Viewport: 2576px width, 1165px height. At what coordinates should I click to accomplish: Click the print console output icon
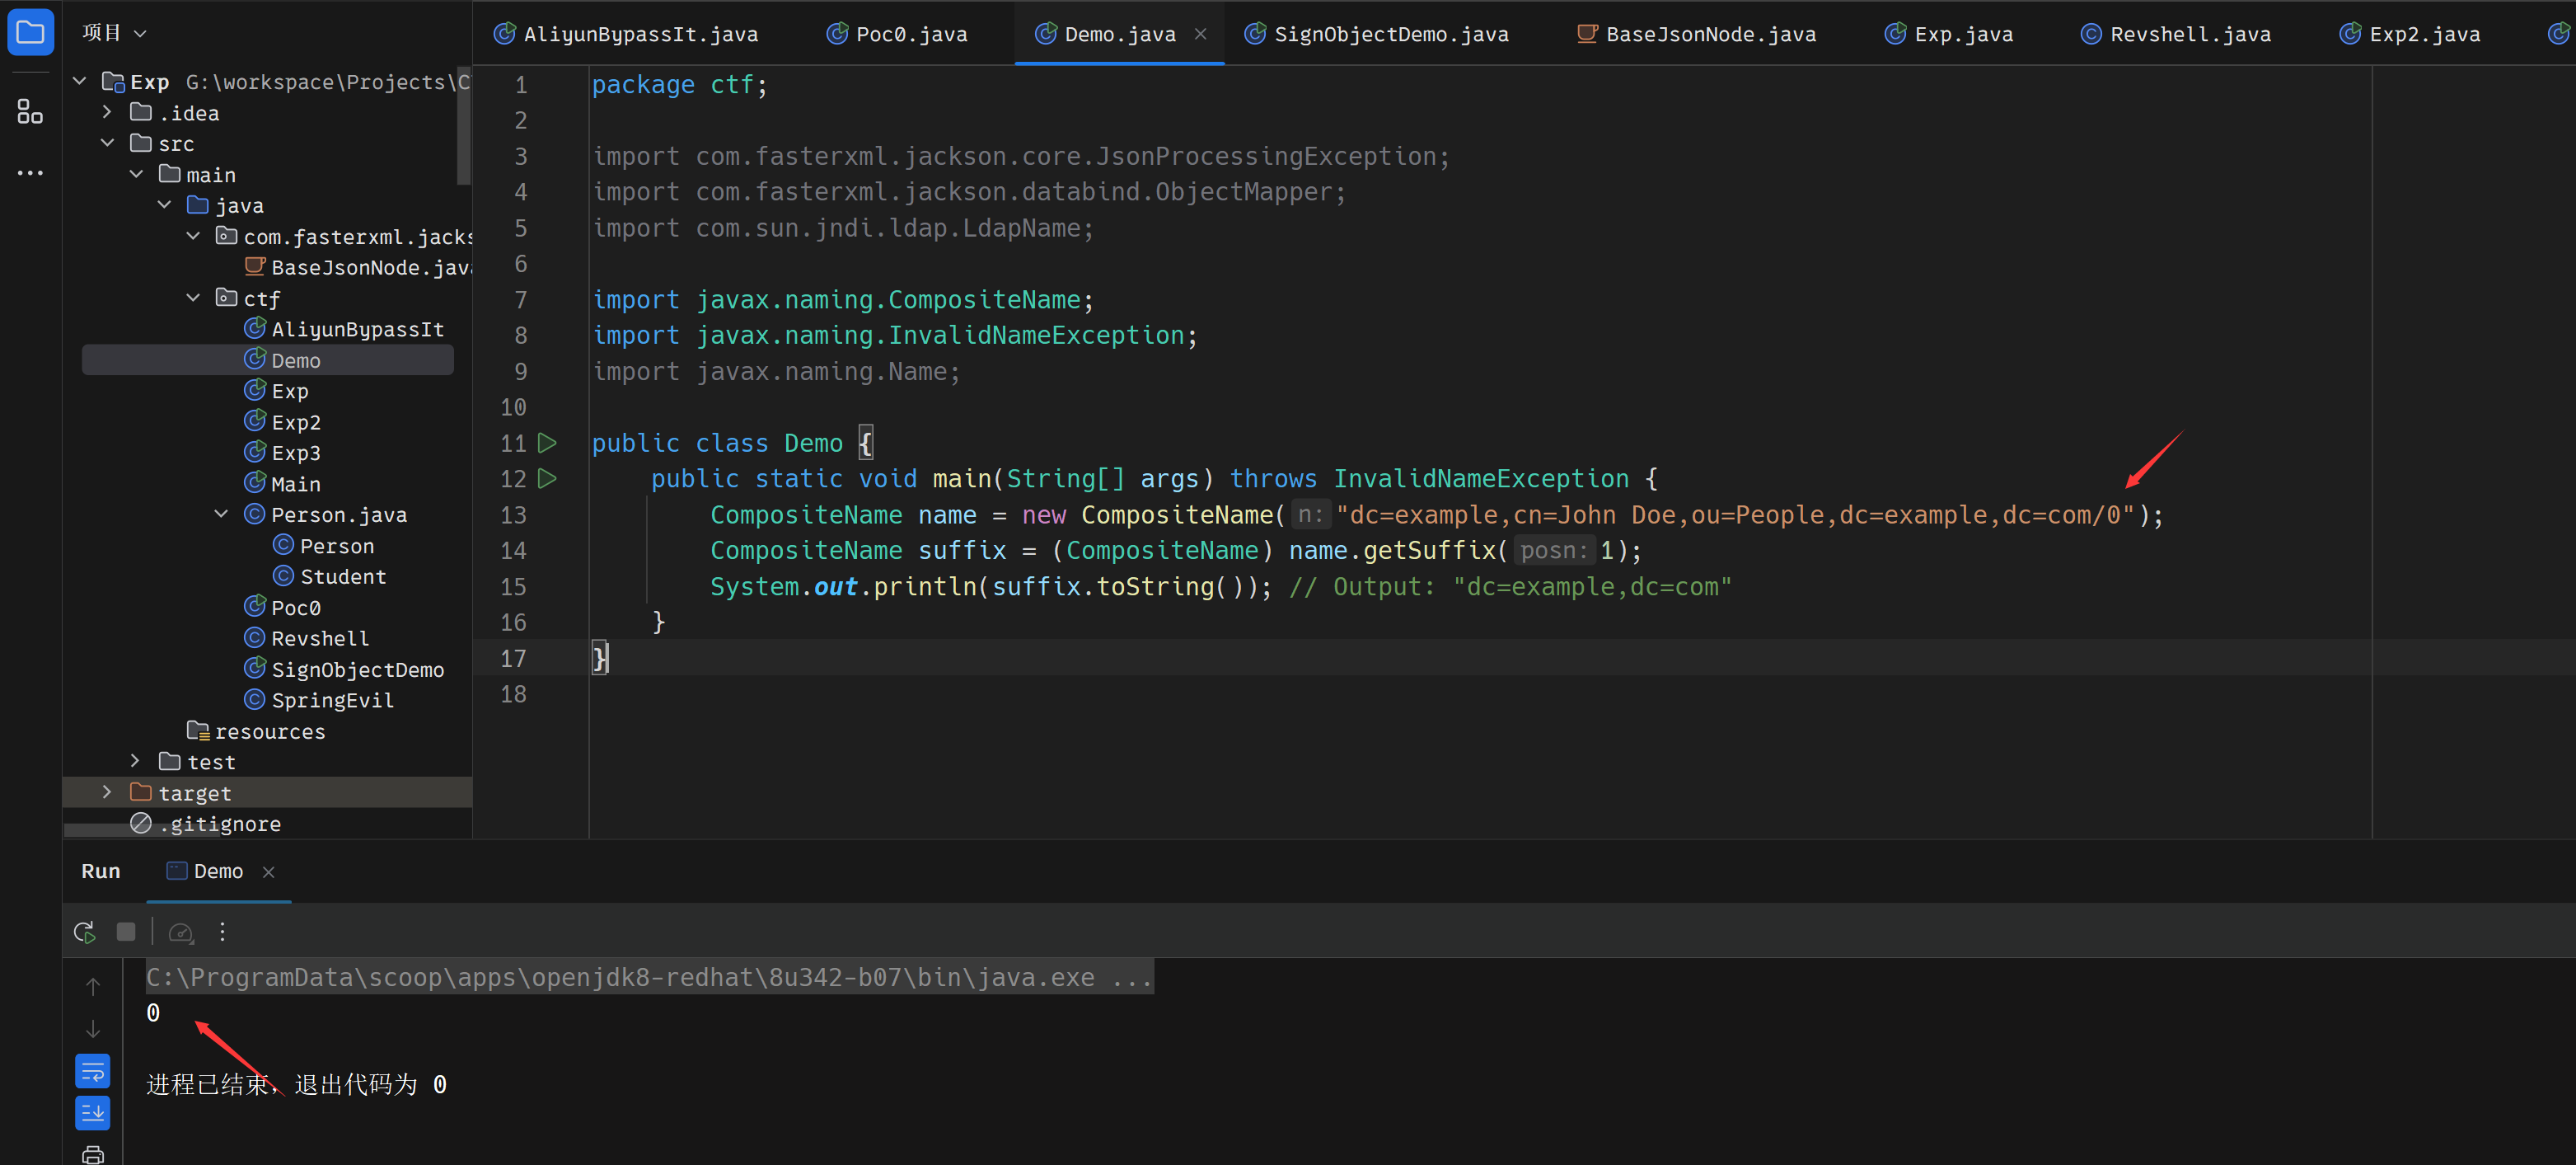pos(93,1154)
